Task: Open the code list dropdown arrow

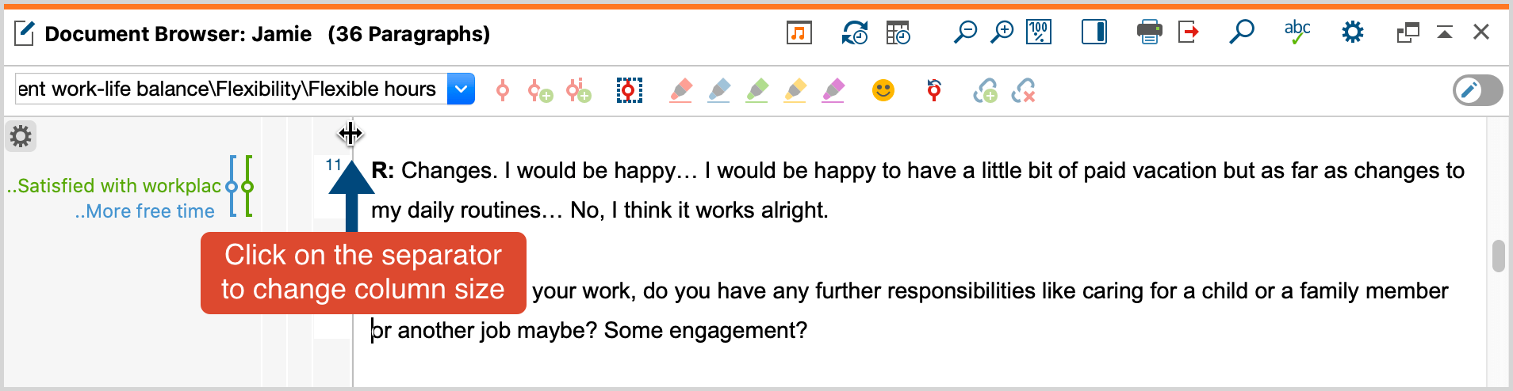Action: [461, 89]
